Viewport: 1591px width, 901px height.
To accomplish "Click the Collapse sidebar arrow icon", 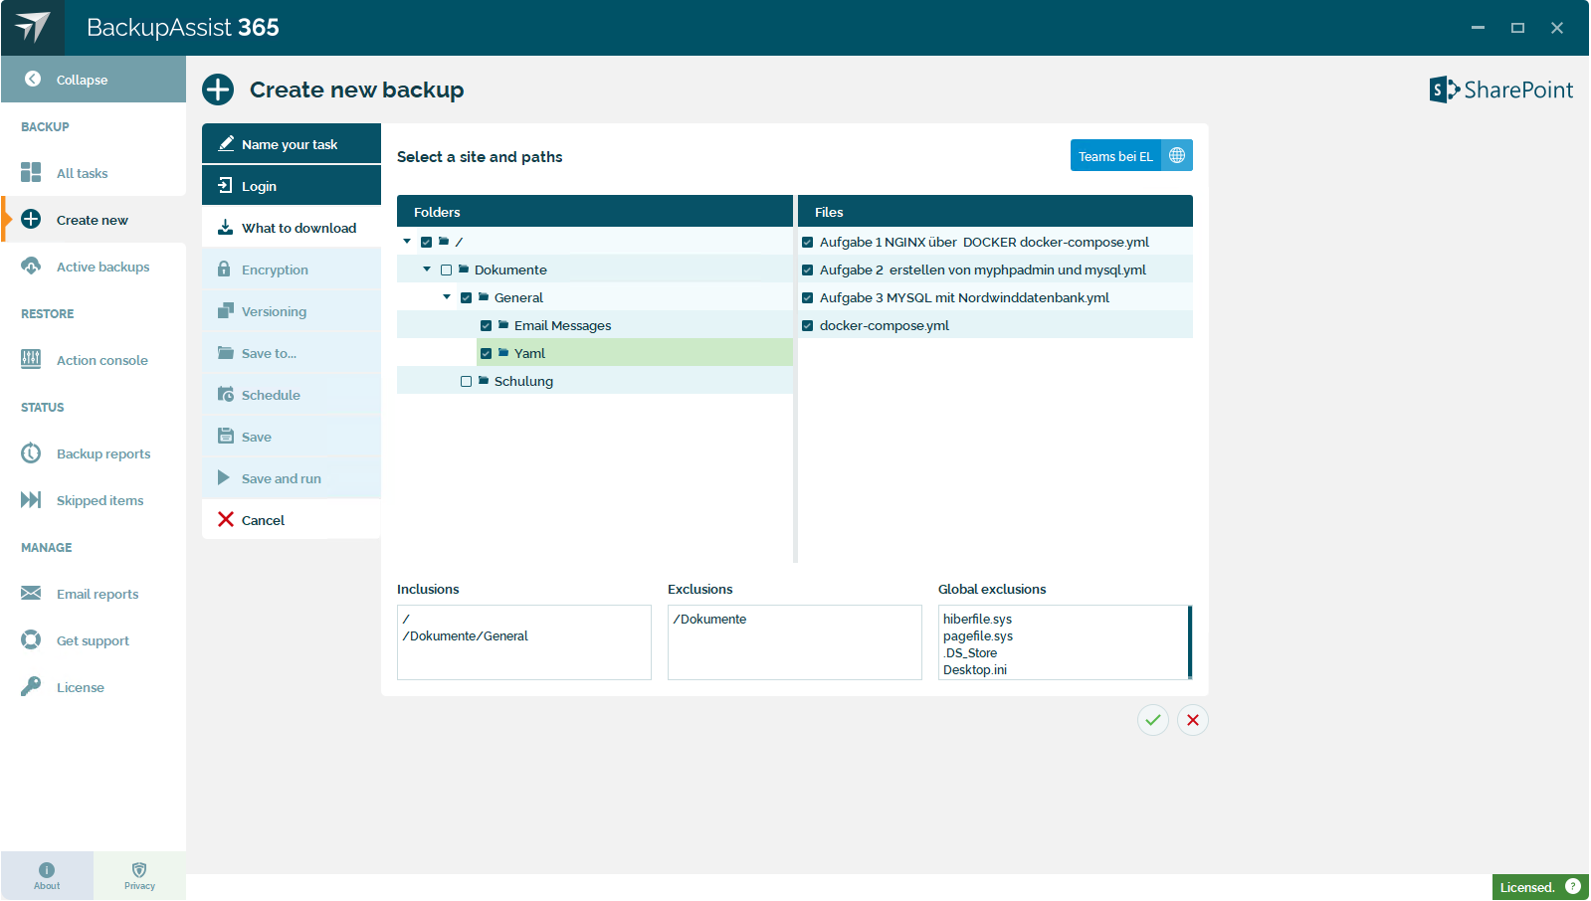I will pyautogui.click(x=33, y=79).
